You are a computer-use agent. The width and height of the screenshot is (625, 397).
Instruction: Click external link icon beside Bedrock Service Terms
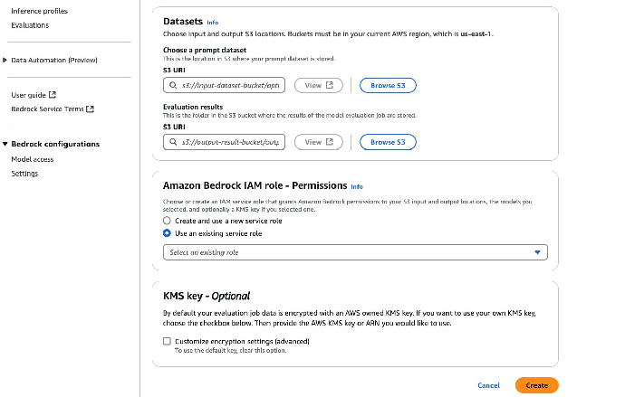tap(91, 109)
